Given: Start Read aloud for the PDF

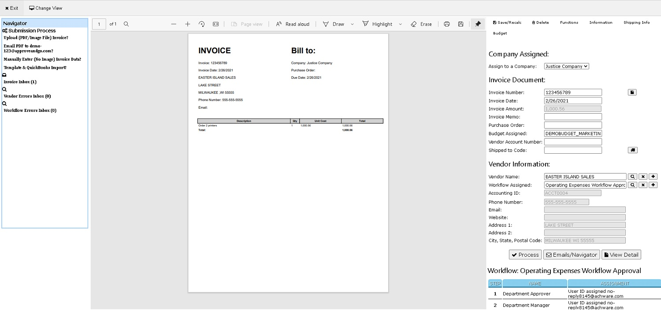Looking at the screenshot, I should coord(293,24).
